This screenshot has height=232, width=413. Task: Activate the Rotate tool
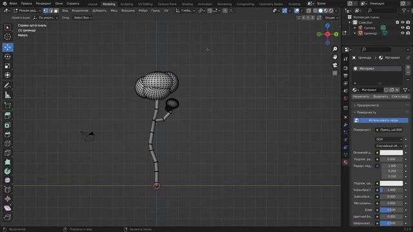pyautogui.click(x=7, y=56)
